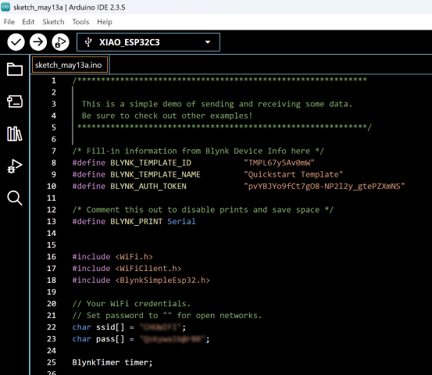Click line number 8 in gutter
This screenshot has height=375, width=432.
tap(54, 162)
